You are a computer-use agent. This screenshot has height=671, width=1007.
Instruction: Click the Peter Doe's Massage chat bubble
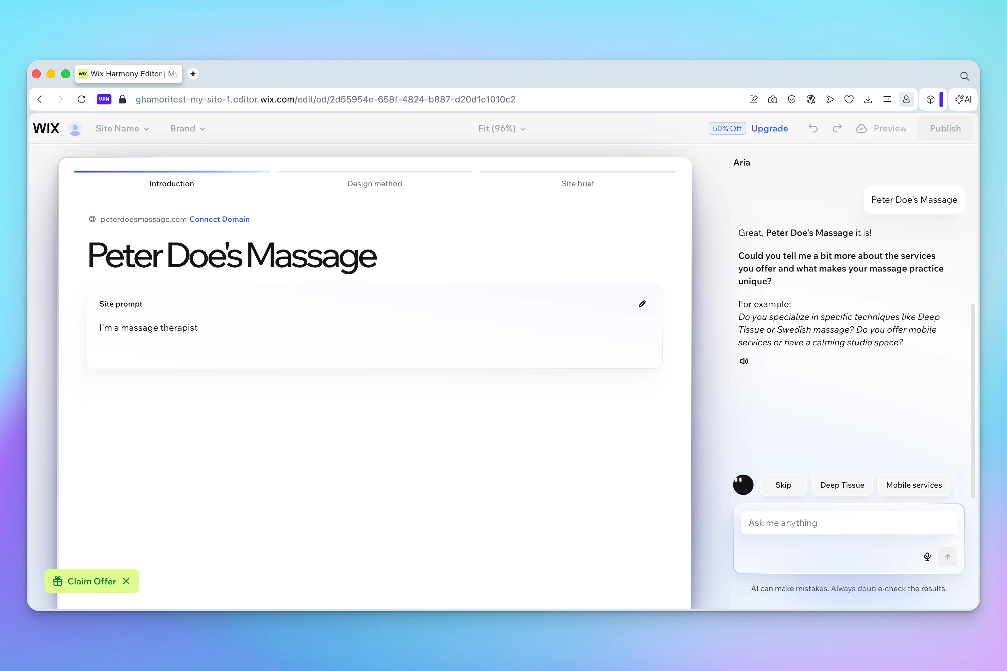tap(914, 199)
